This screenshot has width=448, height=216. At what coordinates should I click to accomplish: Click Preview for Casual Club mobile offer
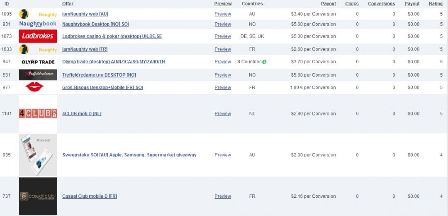tap(223, 197)
